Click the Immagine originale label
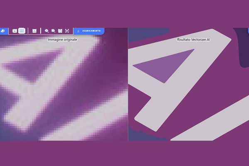Screen dimensions: 249x166 [x=62, y=39]
